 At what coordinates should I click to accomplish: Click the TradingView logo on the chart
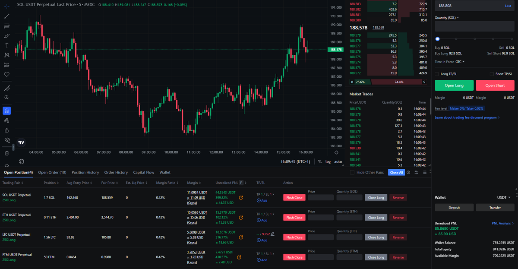21,142
